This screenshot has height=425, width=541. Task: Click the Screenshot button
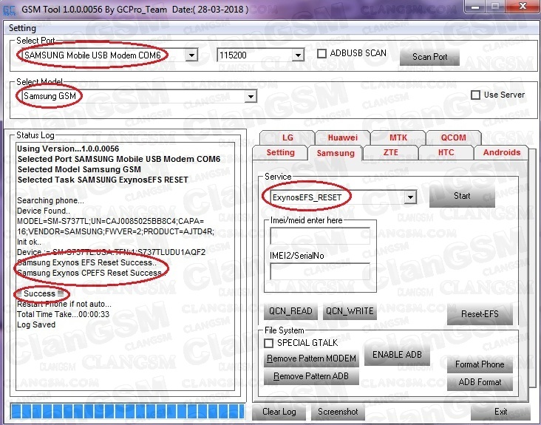click(x=338, y=412)
